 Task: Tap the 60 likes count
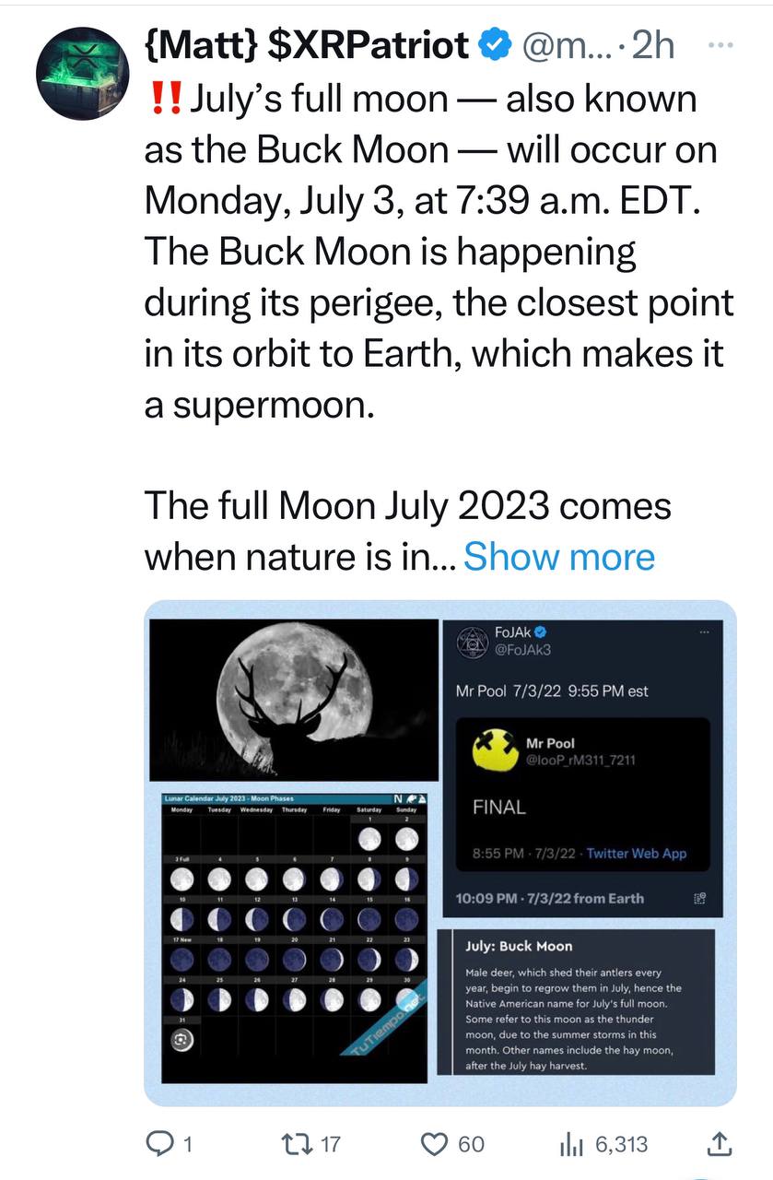[x=471, y=1144]
